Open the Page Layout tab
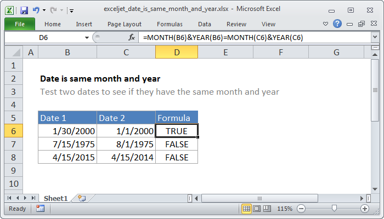This screenshot has height=219, width=384. click(125, 24)
